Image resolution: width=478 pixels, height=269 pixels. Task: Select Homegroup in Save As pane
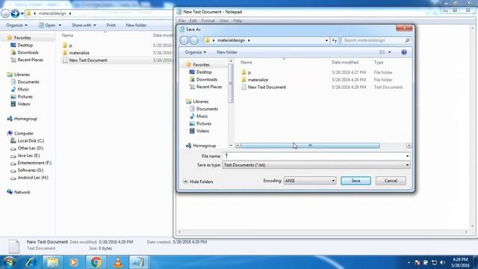click(204, 146)
